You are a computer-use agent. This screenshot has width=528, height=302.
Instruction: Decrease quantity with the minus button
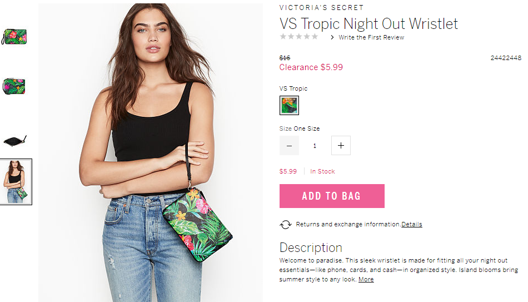pyautogui.click(x=289, y=146)
